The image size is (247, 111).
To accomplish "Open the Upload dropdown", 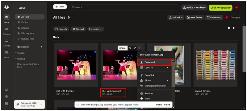I will (x=176, y=18).
